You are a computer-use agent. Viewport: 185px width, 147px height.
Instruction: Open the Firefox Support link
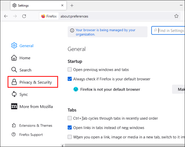[31, 135]
